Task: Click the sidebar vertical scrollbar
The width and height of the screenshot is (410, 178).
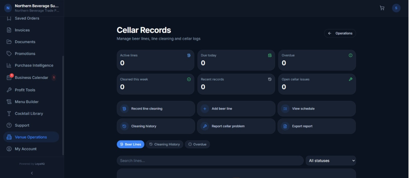Action: (63, 105)
